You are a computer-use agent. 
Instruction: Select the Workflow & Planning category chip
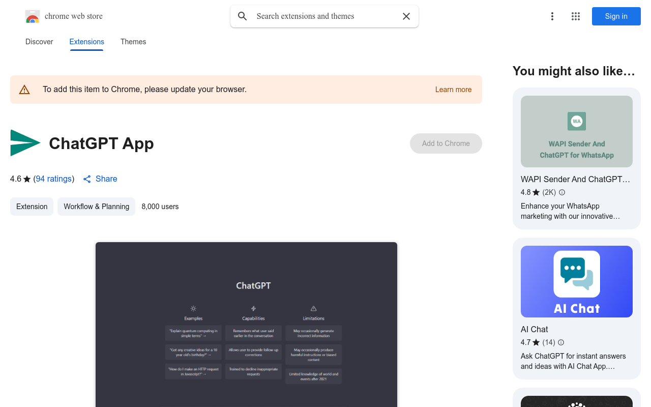(x=96, y=207)
